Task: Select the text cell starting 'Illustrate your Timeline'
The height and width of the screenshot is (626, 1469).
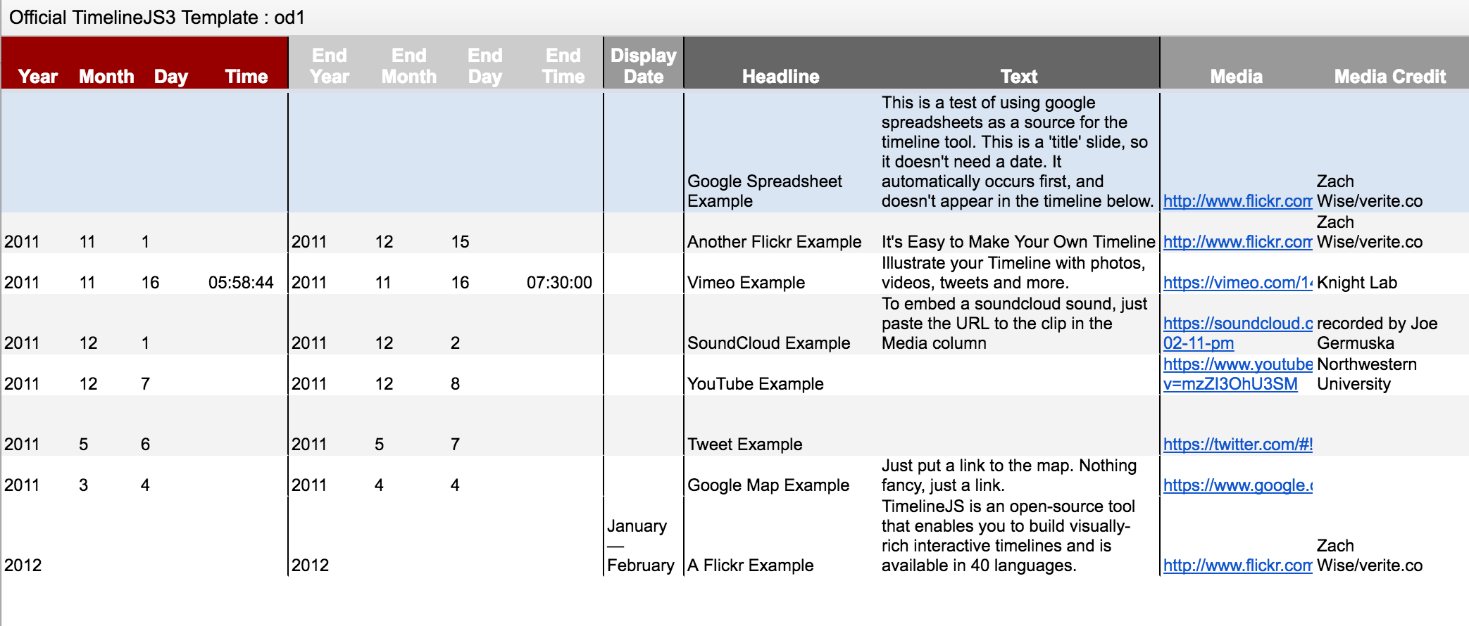Action: coord(1013,273)
